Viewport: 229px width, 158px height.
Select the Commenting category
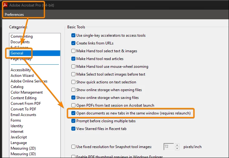pyautogui.click(x=21, y=36)
